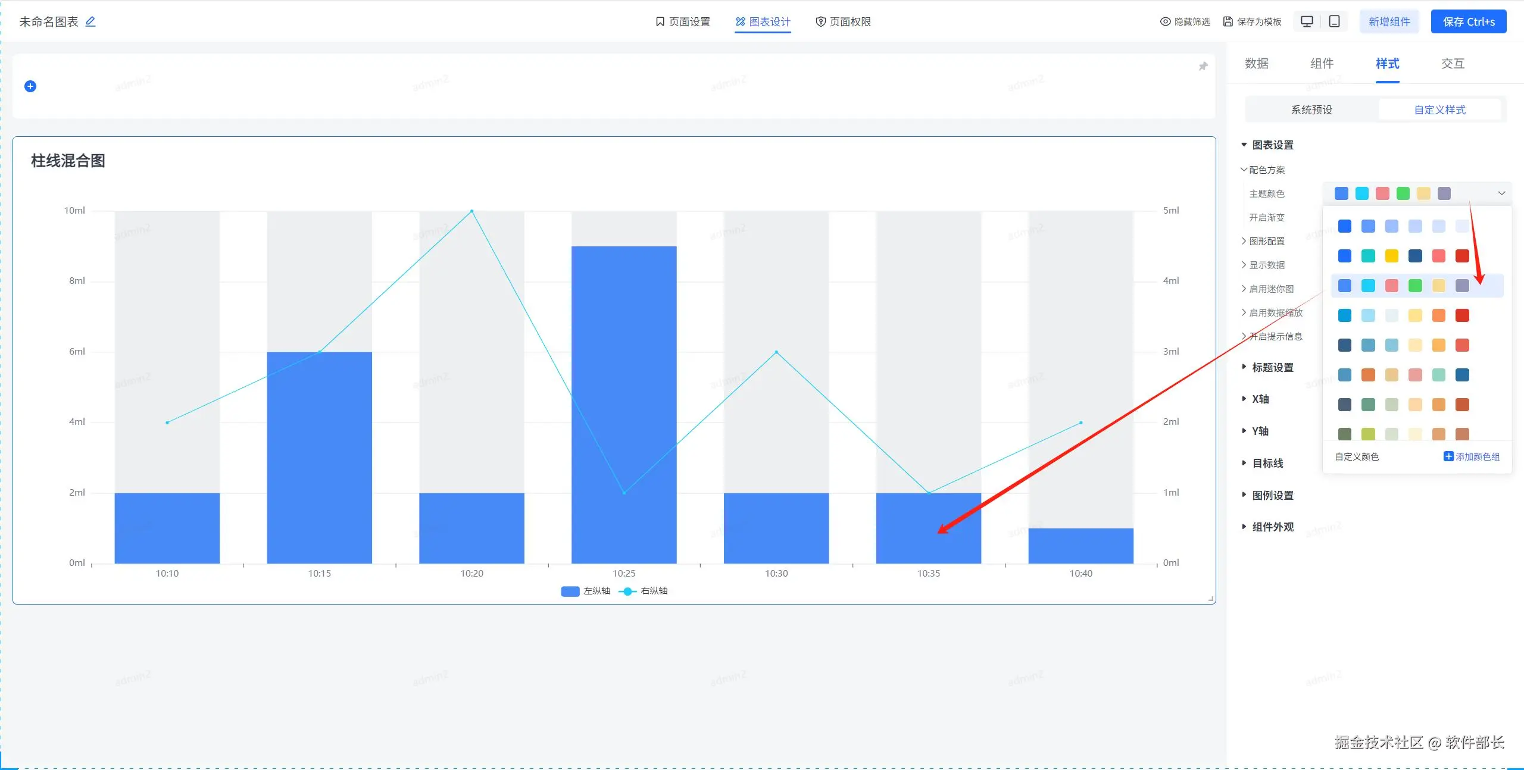The height and width of the screenshot is (770, 1524).
Task: Toggle 隐藏筛选 eye visibility
Action: (x=1165, y=21)
